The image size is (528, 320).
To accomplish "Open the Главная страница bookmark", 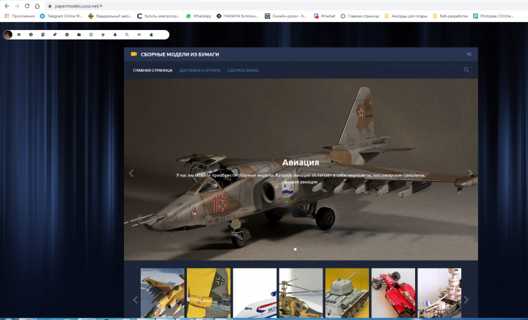I will pos(359,16).
